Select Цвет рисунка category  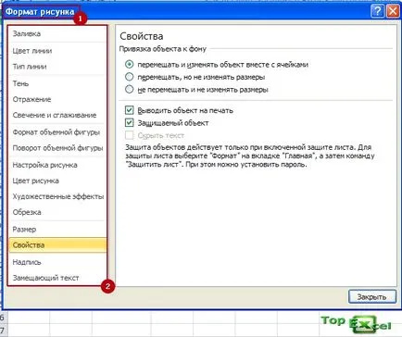[x=57, y=181]
